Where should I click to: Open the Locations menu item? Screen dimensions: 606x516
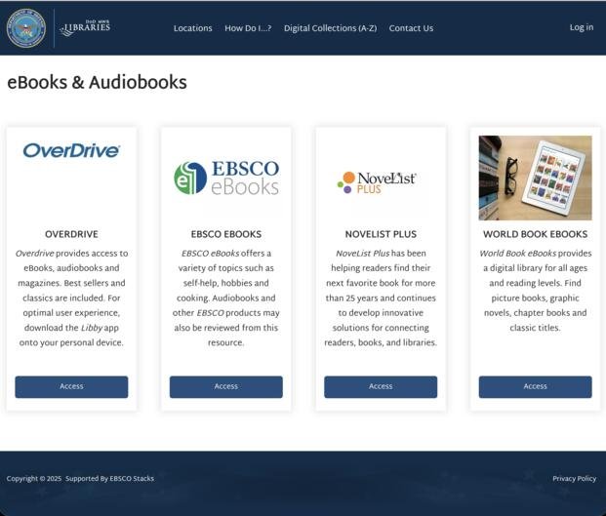[192, 28]
